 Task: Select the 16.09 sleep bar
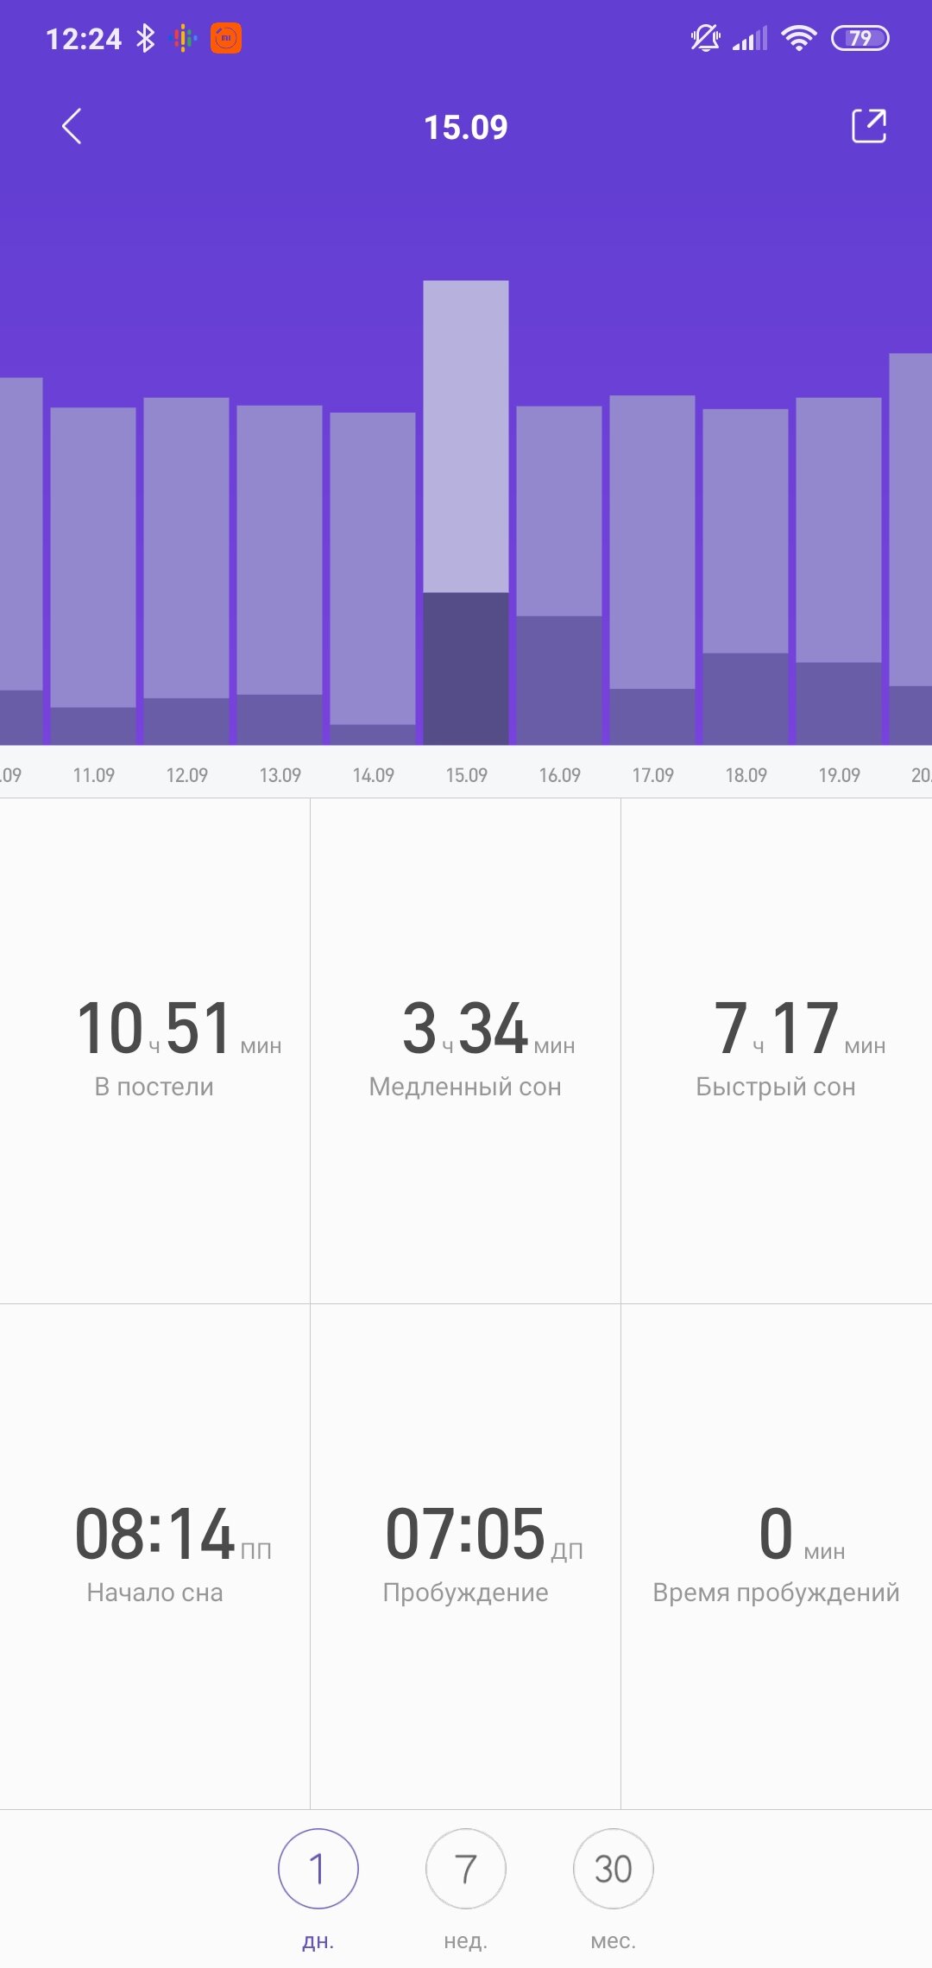coord(559,575)
